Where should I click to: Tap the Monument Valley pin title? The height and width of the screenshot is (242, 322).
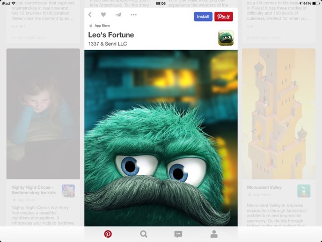pyautogui.click(x=264, y=187)
